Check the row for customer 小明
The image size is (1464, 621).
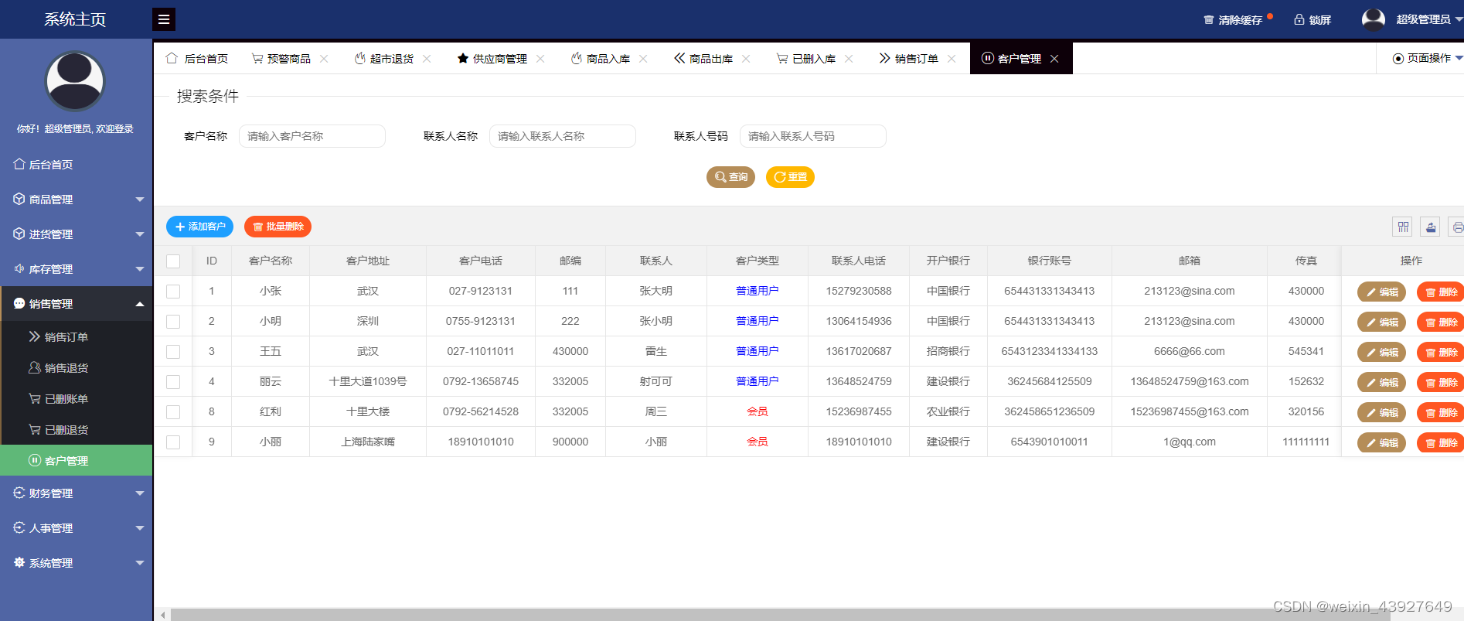pos(173,322)
